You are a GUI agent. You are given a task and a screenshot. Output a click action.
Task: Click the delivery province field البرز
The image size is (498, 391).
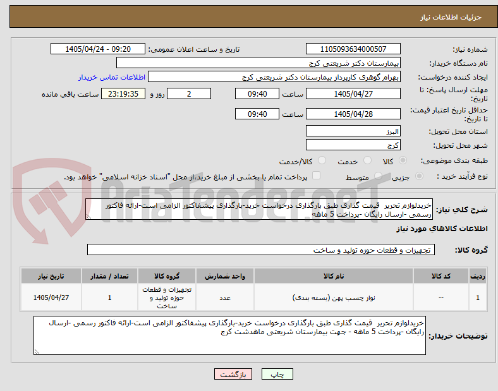coord(353,131)
